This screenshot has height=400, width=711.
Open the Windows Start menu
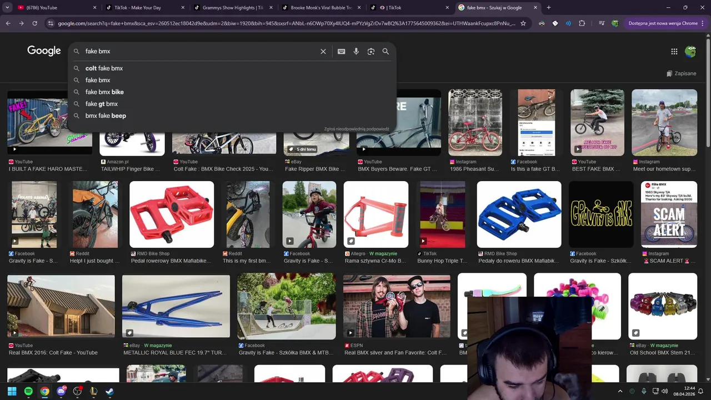[x=12, y=391]
